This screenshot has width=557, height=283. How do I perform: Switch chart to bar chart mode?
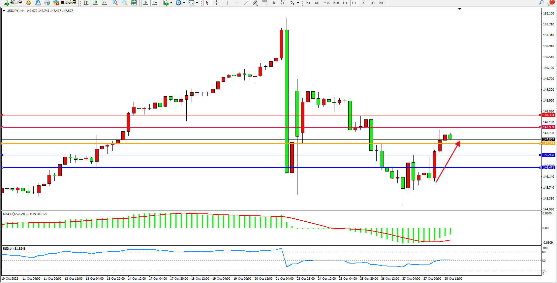86,3
